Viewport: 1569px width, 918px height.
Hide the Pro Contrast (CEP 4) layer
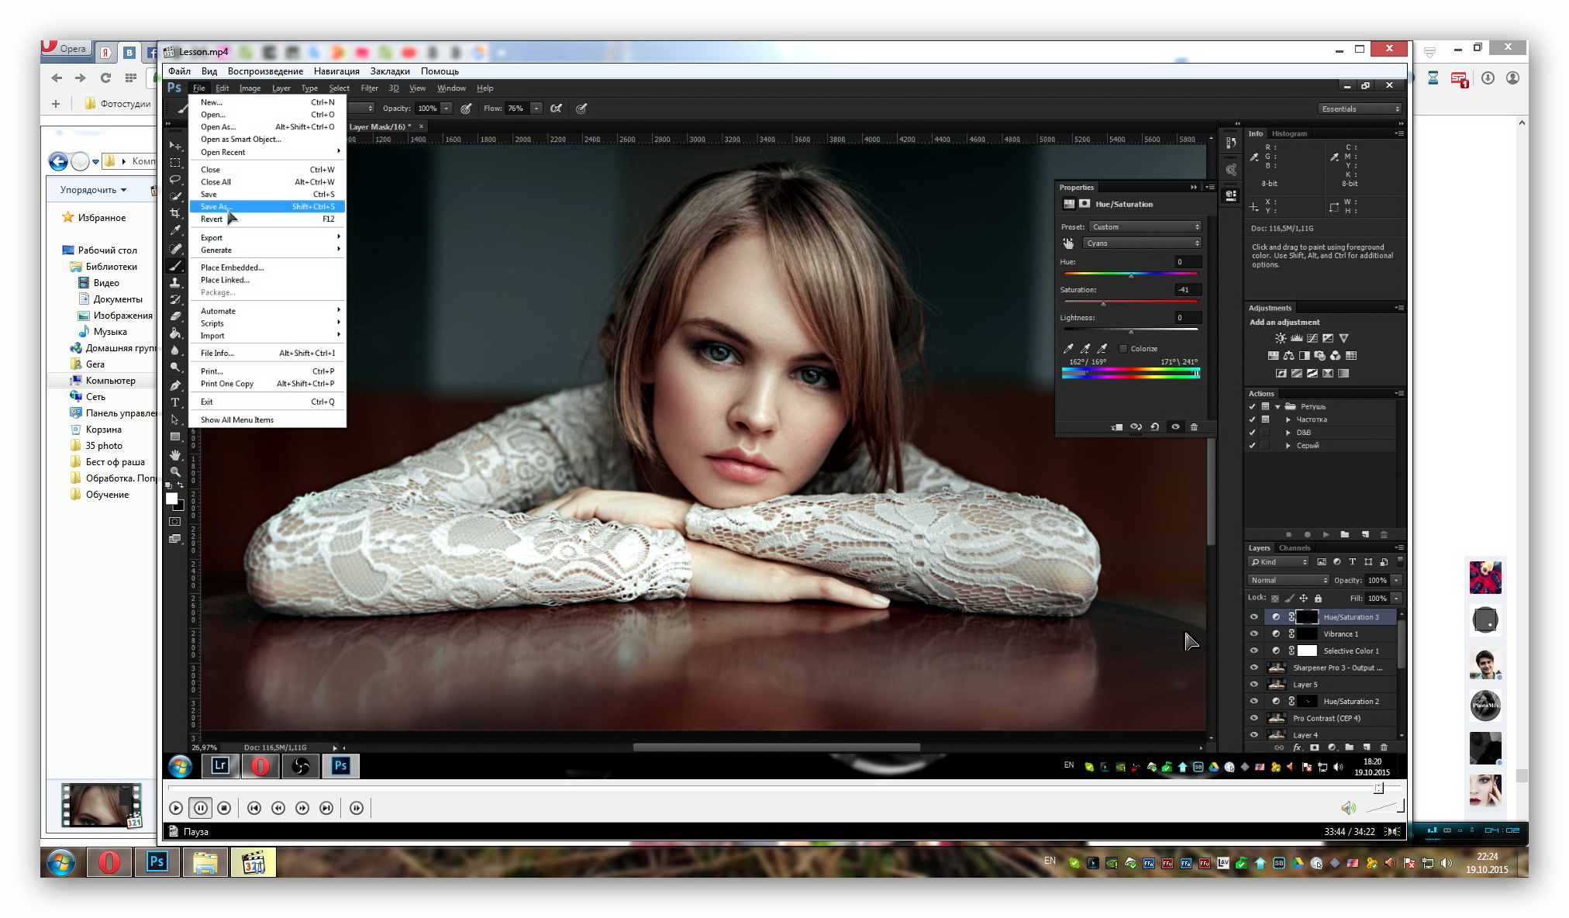(x=1253, y=719)
